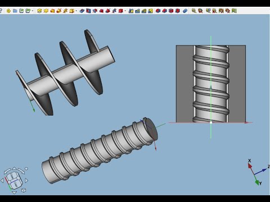This screenshot has height=202, width=270.
Task: Select the Additive Loft tool
Action: pos(52,11)
